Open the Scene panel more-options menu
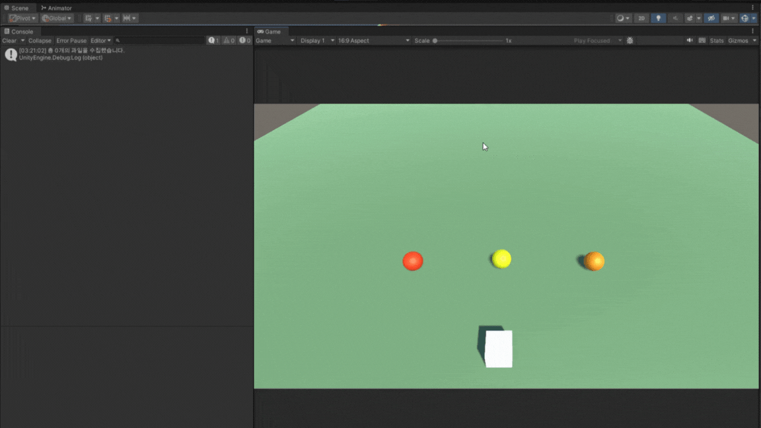 (x=753, y=8)
